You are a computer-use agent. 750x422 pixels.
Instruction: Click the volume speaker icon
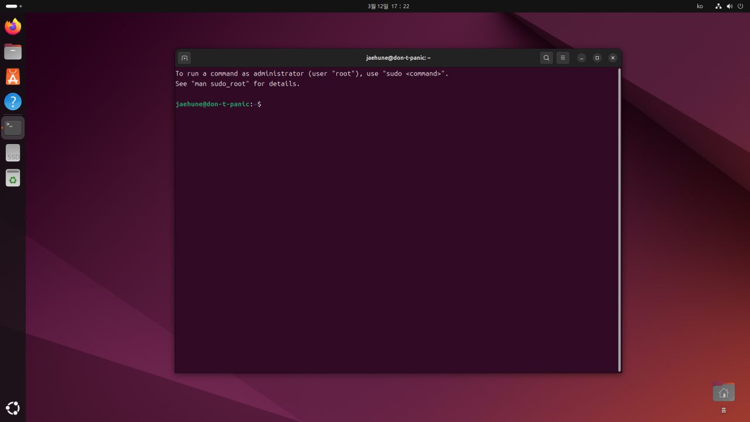click(729, 6)
